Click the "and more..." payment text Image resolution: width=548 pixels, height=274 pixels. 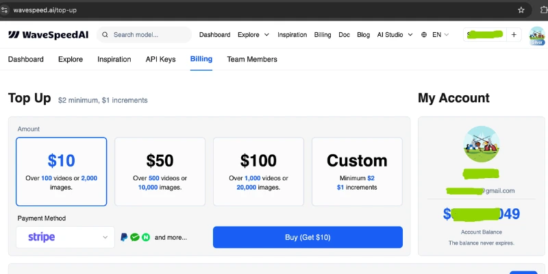point(171,238)
